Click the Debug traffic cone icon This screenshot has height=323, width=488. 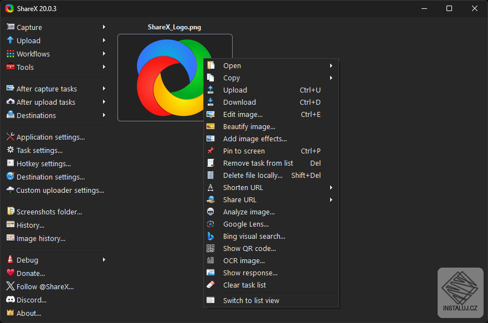pos(11,259)
